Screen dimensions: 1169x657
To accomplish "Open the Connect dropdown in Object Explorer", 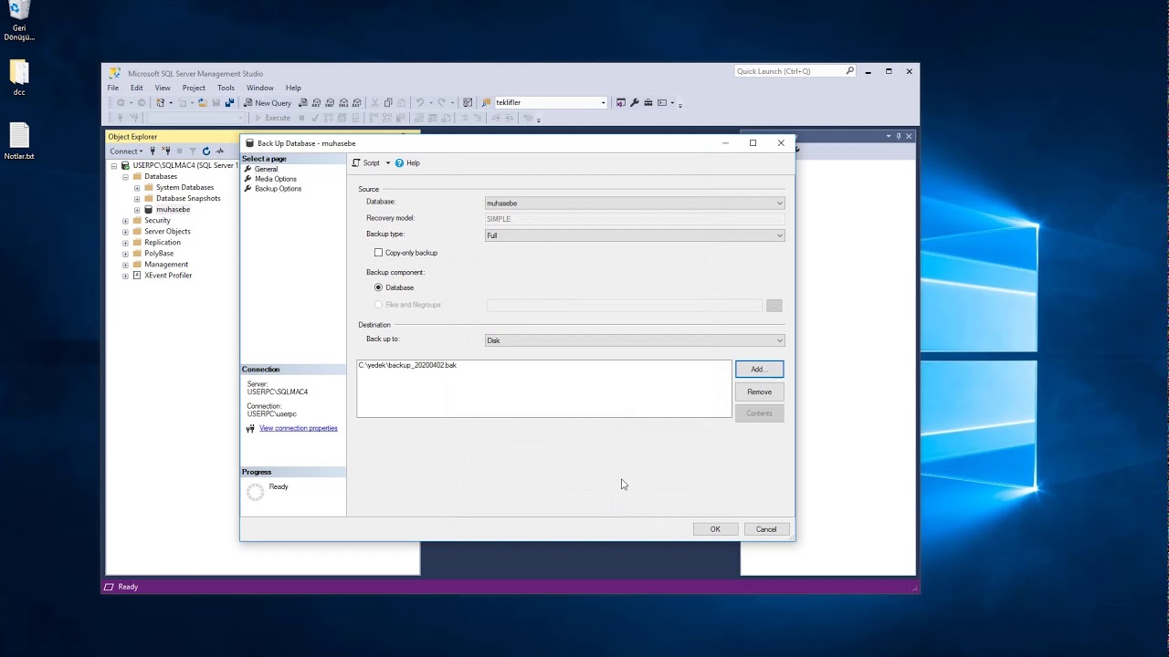I will tap(126, 151).
